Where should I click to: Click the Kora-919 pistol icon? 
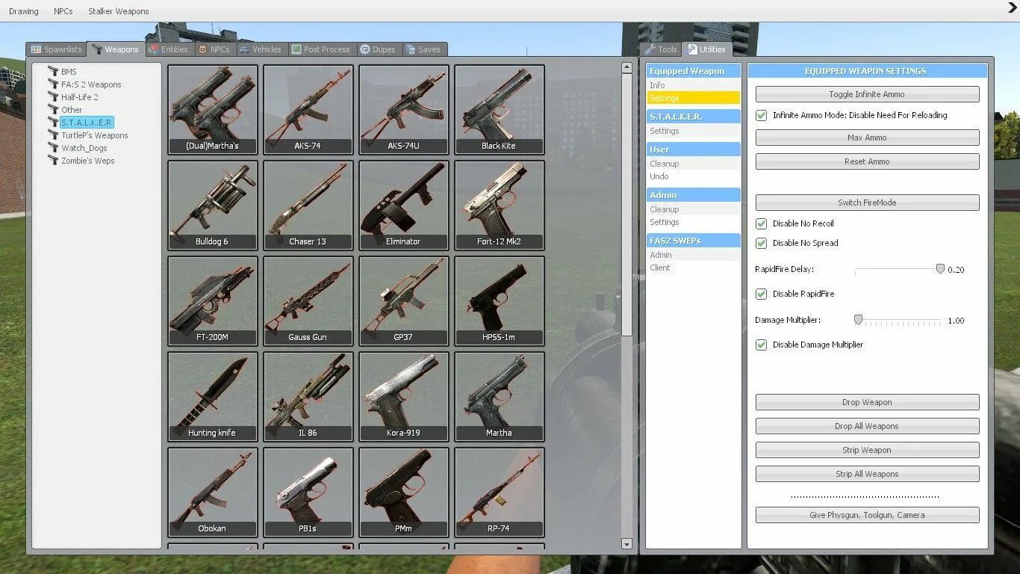[x=404, y=396]
